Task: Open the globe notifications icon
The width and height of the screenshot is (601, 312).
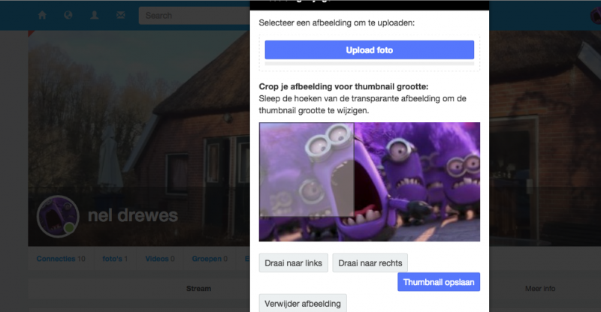Action: [x=68, y=15]
